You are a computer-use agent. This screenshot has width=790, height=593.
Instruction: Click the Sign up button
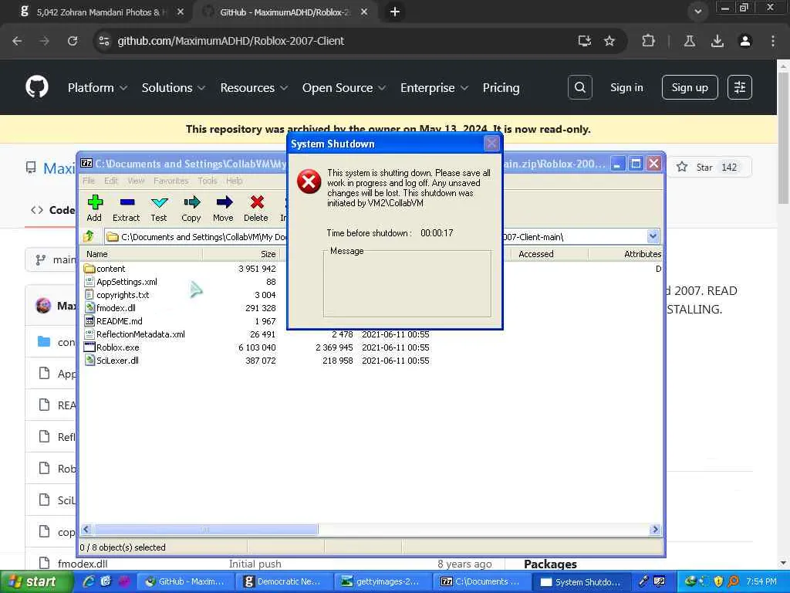(x=690, y=87)
